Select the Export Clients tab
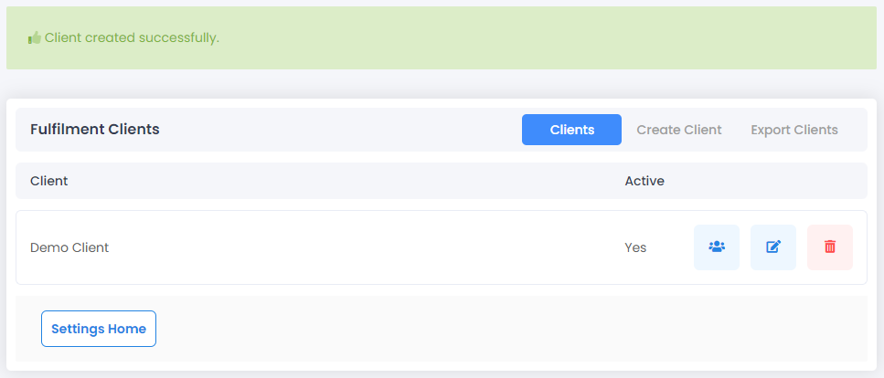 click(793, 130)
